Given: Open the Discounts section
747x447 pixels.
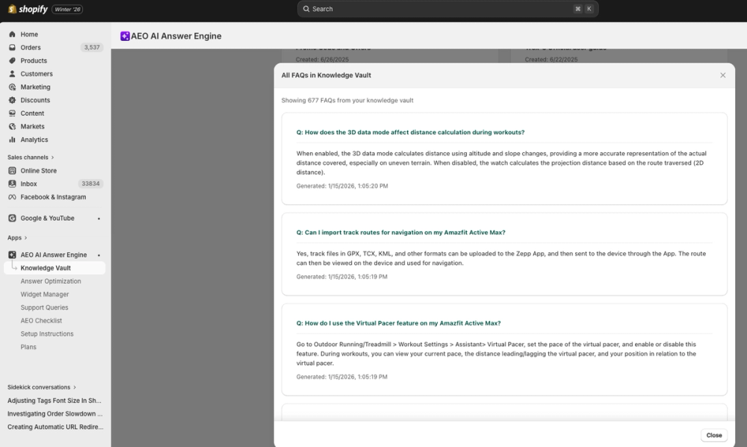Looking at the screenshot, I should (x=12, y=100).
